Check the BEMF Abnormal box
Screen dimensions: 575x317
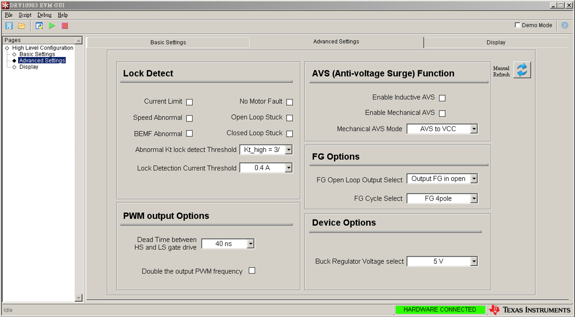click(x=189, y=134)
